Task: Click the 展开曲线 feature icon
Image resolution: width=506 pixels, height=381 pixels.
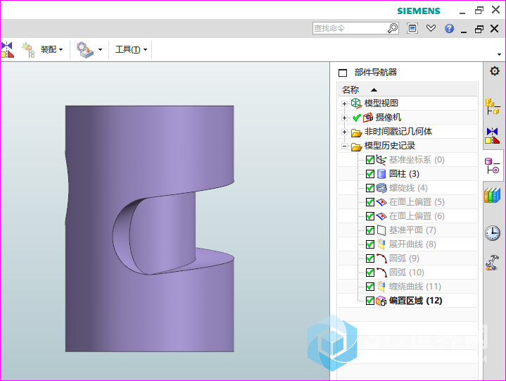Action: pos(381,244)
